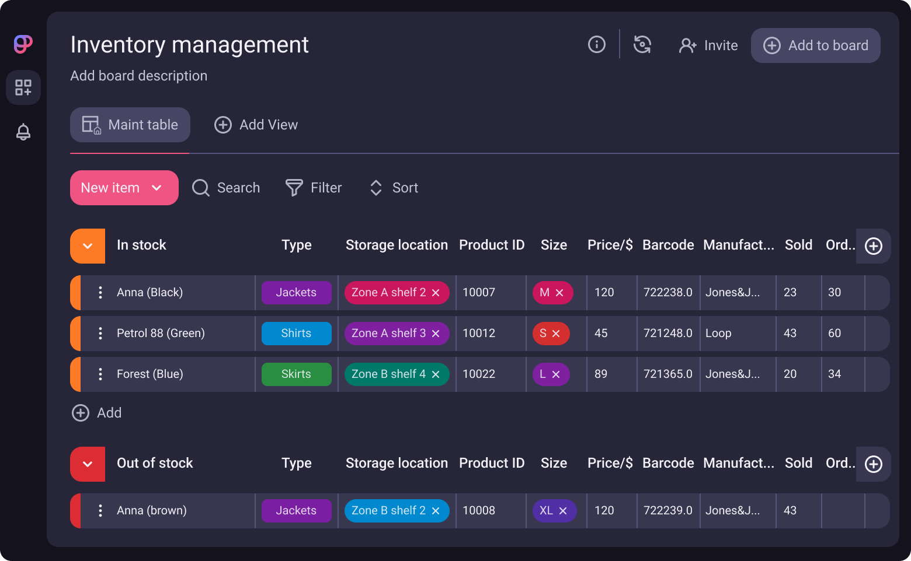
Task: Open the New item dropdown arrow
Action: (x=157, y=188)
